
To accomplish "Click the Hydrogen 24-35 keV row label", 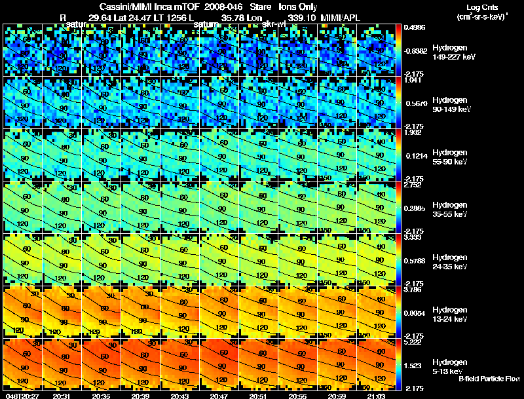I will 450,262.
